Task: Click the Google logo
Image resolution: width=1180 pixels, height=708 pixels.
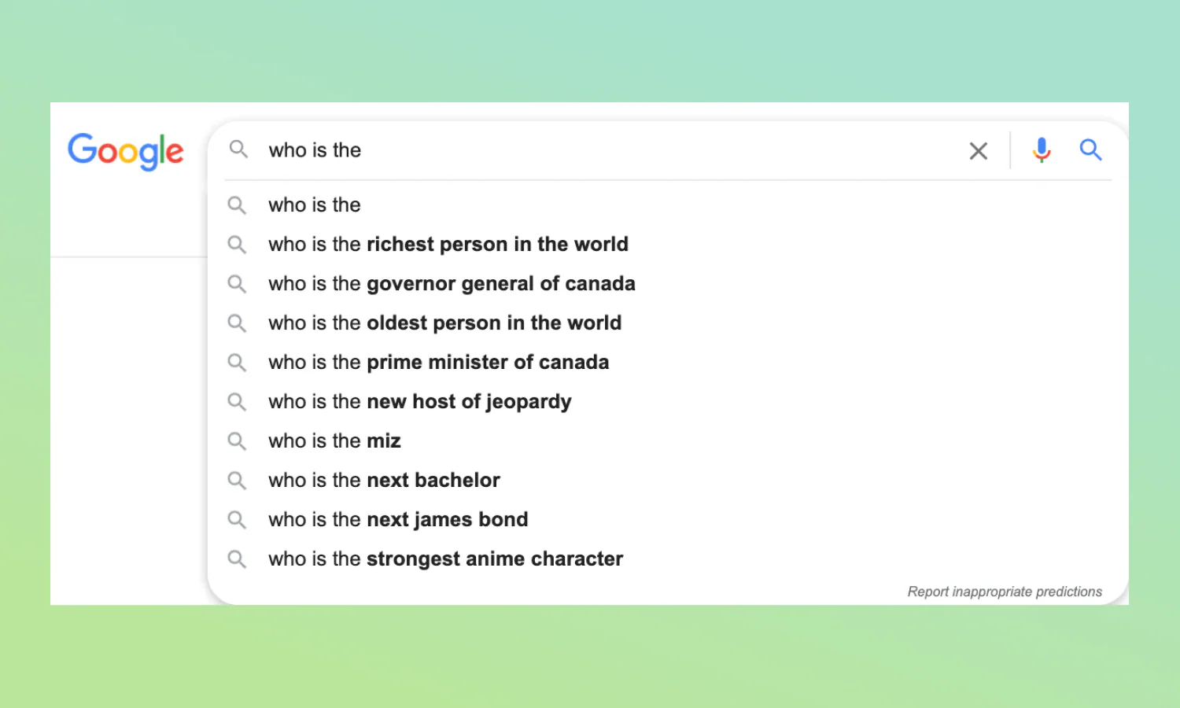Action: 125,153
